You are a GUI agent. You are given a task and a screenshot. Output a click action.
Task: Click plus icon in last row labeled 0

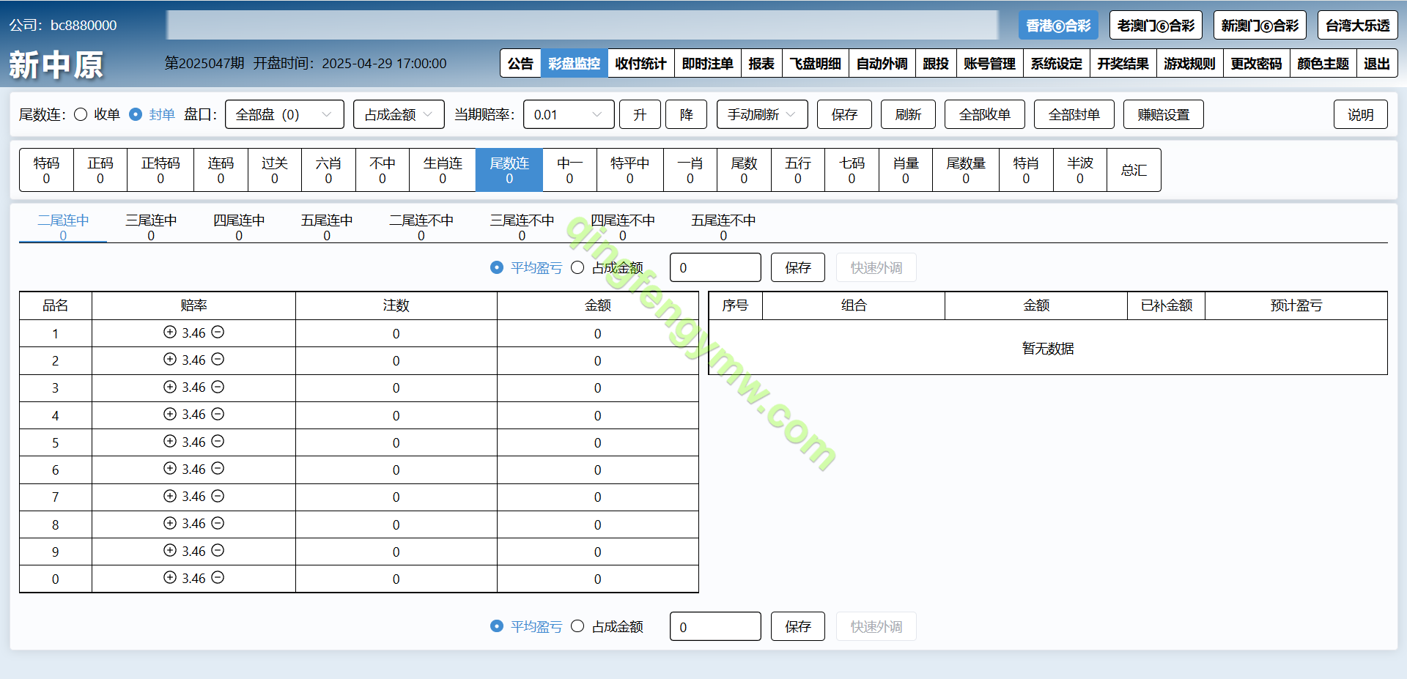click(170, 577)
